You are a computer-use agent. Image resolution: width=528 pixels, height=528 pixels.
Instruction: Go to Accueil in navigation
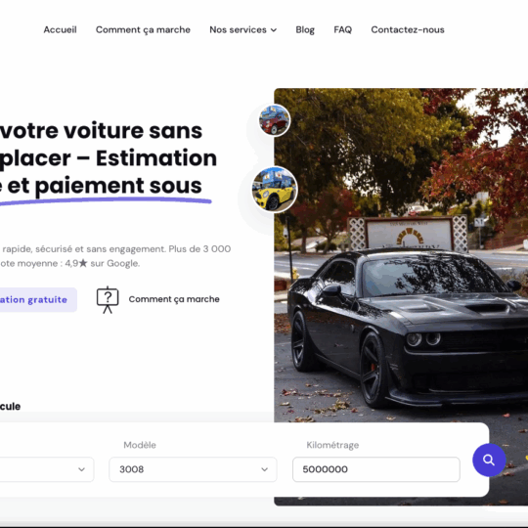(x=60, y=29)
